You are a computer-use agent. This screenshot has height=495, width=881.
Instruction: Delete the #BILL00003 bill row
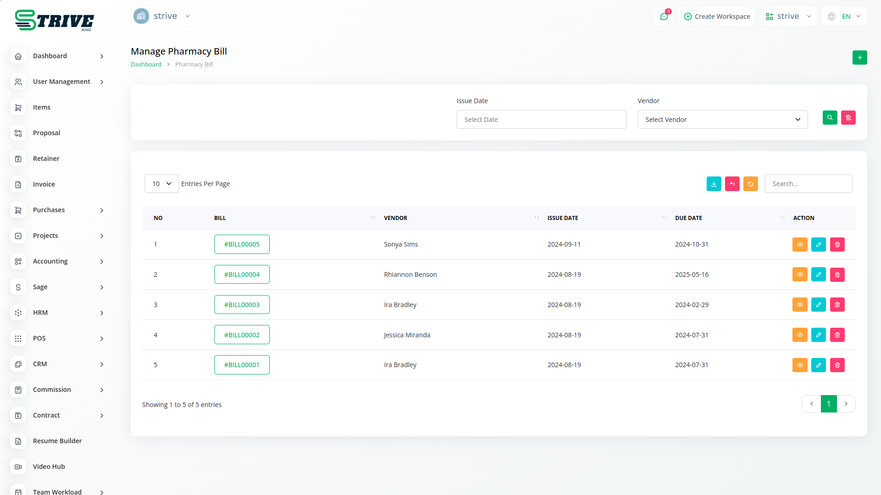[x=837, y=305]
